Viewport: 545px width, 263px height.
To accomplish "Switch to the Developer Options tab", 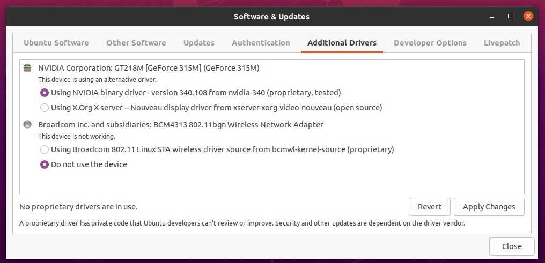I will (x=430, y=43).
